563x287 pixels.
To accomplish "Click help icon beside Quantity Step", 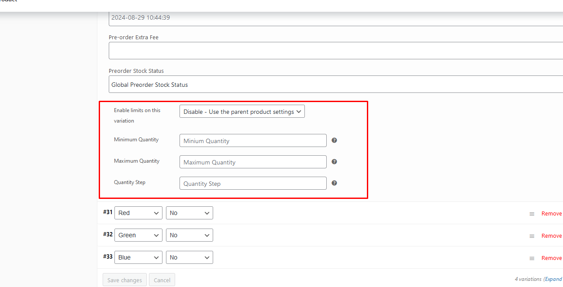I will [334, 183].
